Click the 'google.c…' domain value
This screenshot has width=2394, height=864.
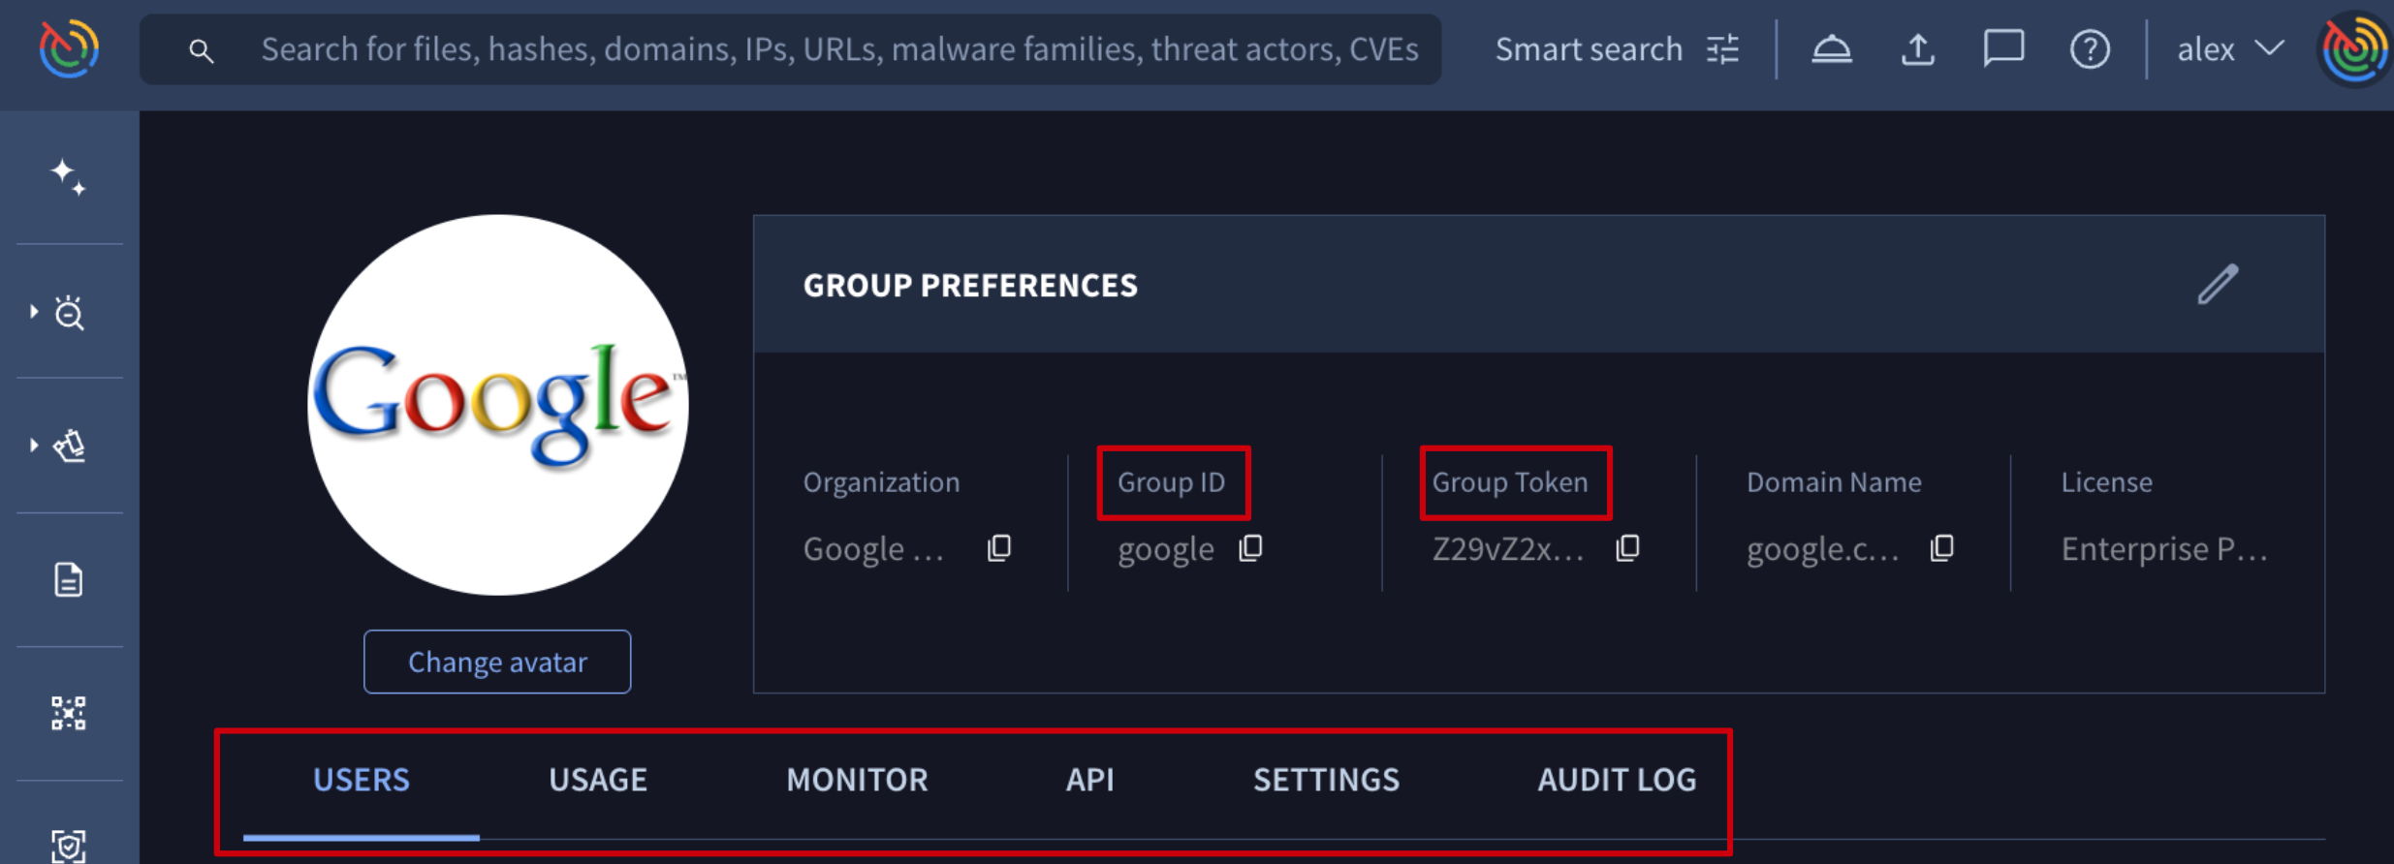1822,549
